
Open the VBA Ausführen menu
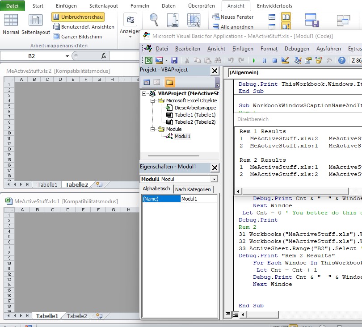(328, 49)
